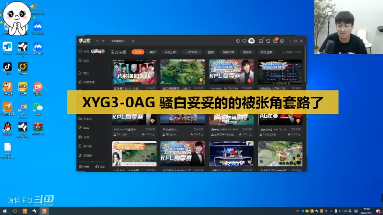Open the gamepad games item in sidebar
Viewport: 383px width, 215px height.
(x=85, y=118)
